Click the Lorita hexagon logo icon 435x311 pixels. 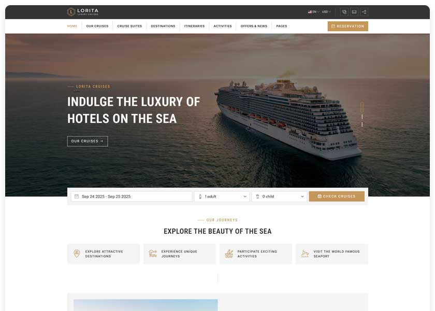(71, 11)
